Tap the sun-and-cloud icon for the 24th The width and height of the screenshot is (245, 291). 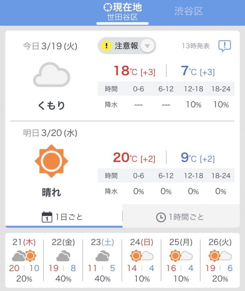pyautogui.click(x=142, y=256)
